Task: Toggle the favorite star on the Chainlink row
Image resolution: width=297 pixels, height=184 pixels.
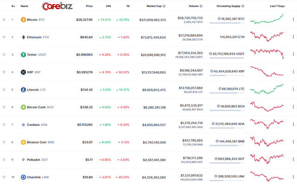Action: (x=4, y=177)
